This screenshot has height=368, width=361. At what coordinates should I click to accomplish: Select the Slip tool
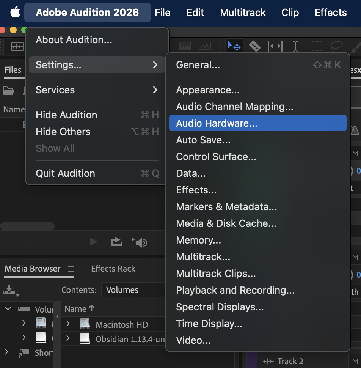(275, 46)
